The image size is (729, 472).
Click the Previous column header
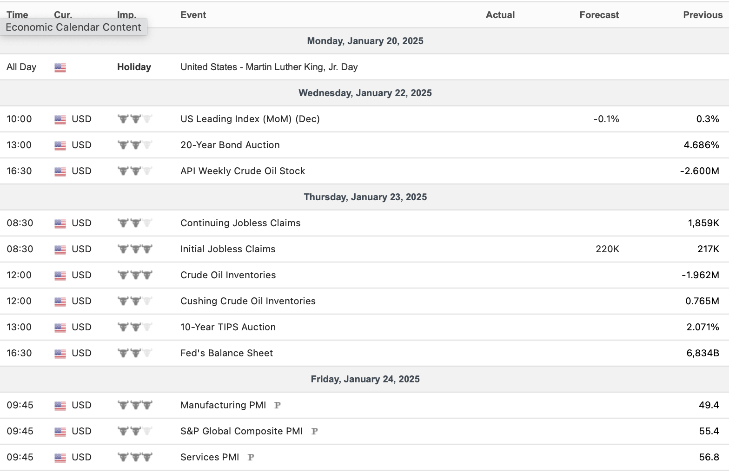point(702,15)
